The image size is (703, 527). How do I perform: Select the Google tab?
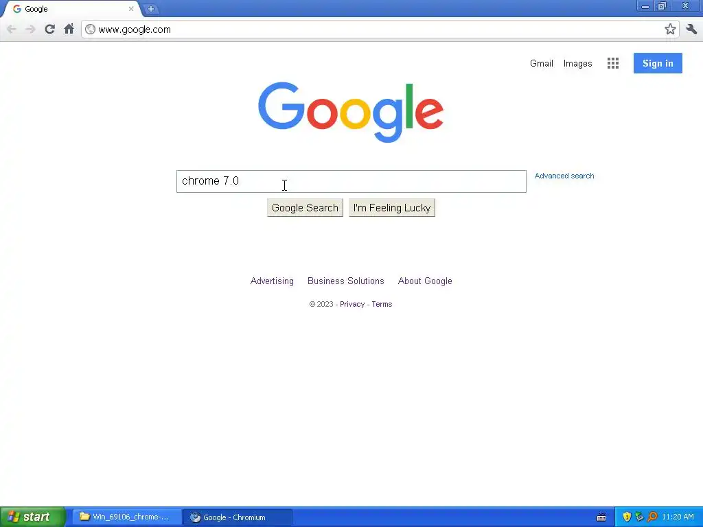[71, 9]
